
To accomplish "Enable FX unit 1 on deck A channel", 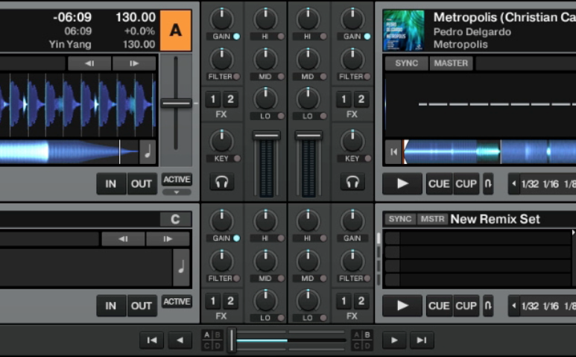I will 213,100.
